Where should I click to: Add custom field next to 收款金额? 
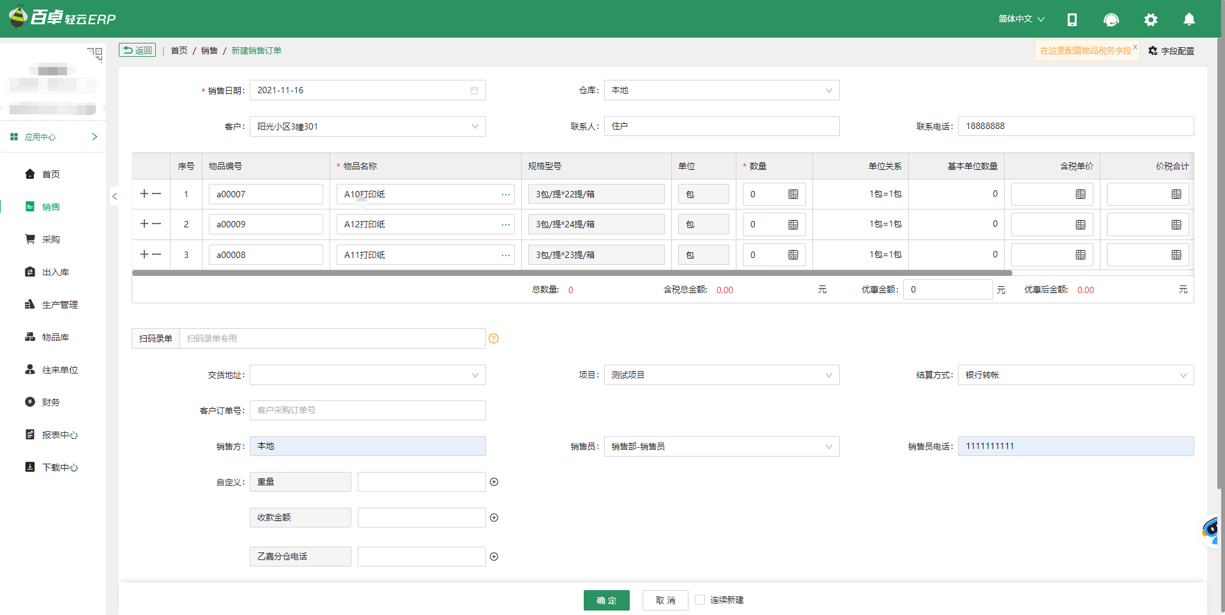pyautogui.click(x=494, y=518)
